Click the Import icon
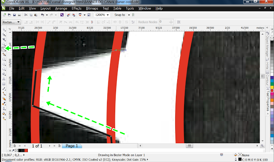This screenshot has height=162, width=274. coord(68,15)
